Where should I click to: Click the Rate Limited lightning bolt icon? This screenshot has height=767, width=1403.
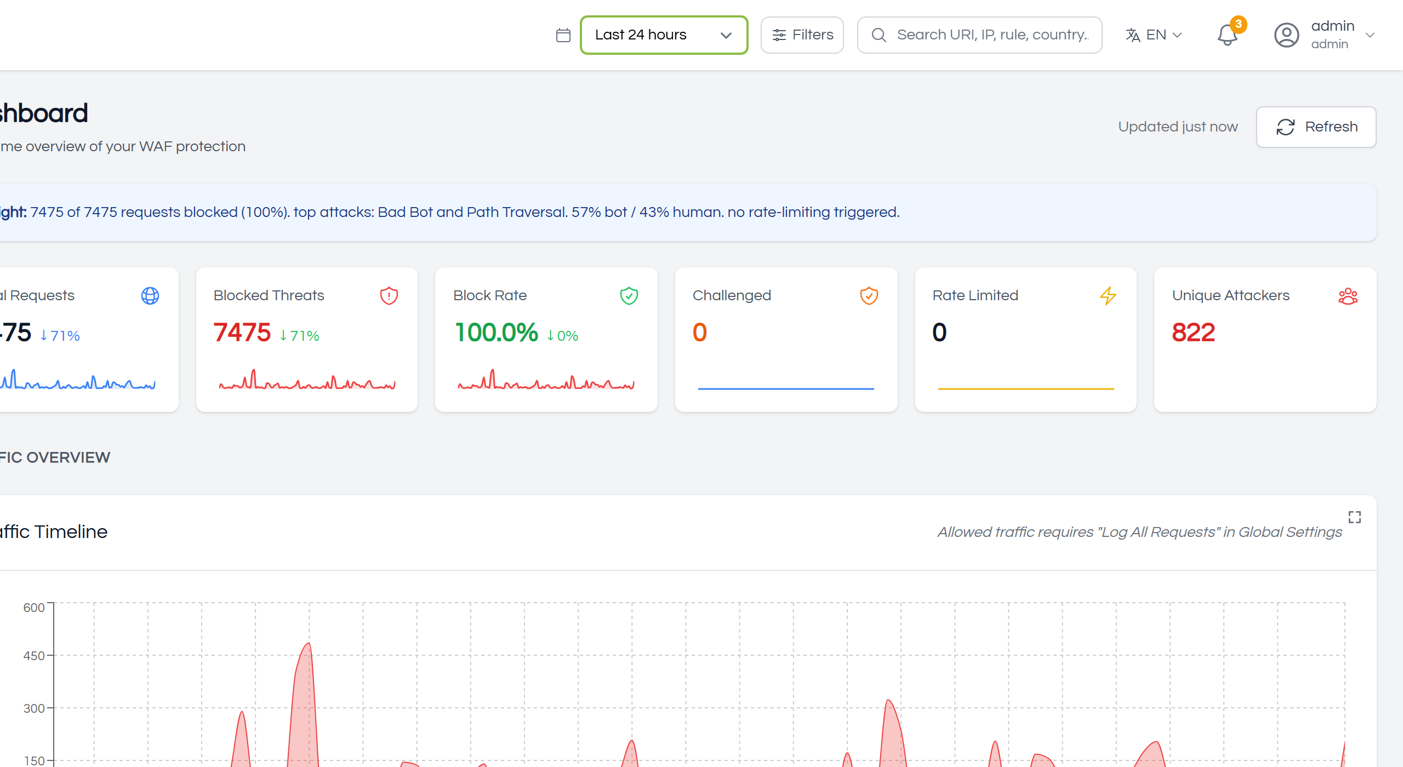[1108, 296]
